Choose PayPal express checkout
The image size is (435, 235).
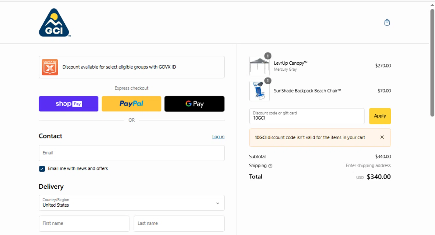coord(131,104)
